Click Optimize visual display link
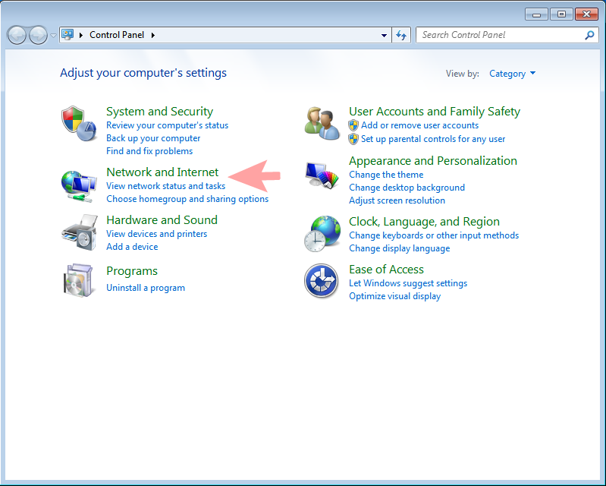This screenshot has height=486, width=606. [395, 296]
